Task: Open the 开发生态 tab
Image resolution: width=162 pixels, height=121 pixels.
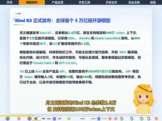Action: click(111, 2)
